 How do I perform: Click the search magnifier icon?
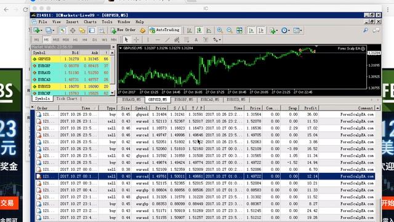point(366,30)
